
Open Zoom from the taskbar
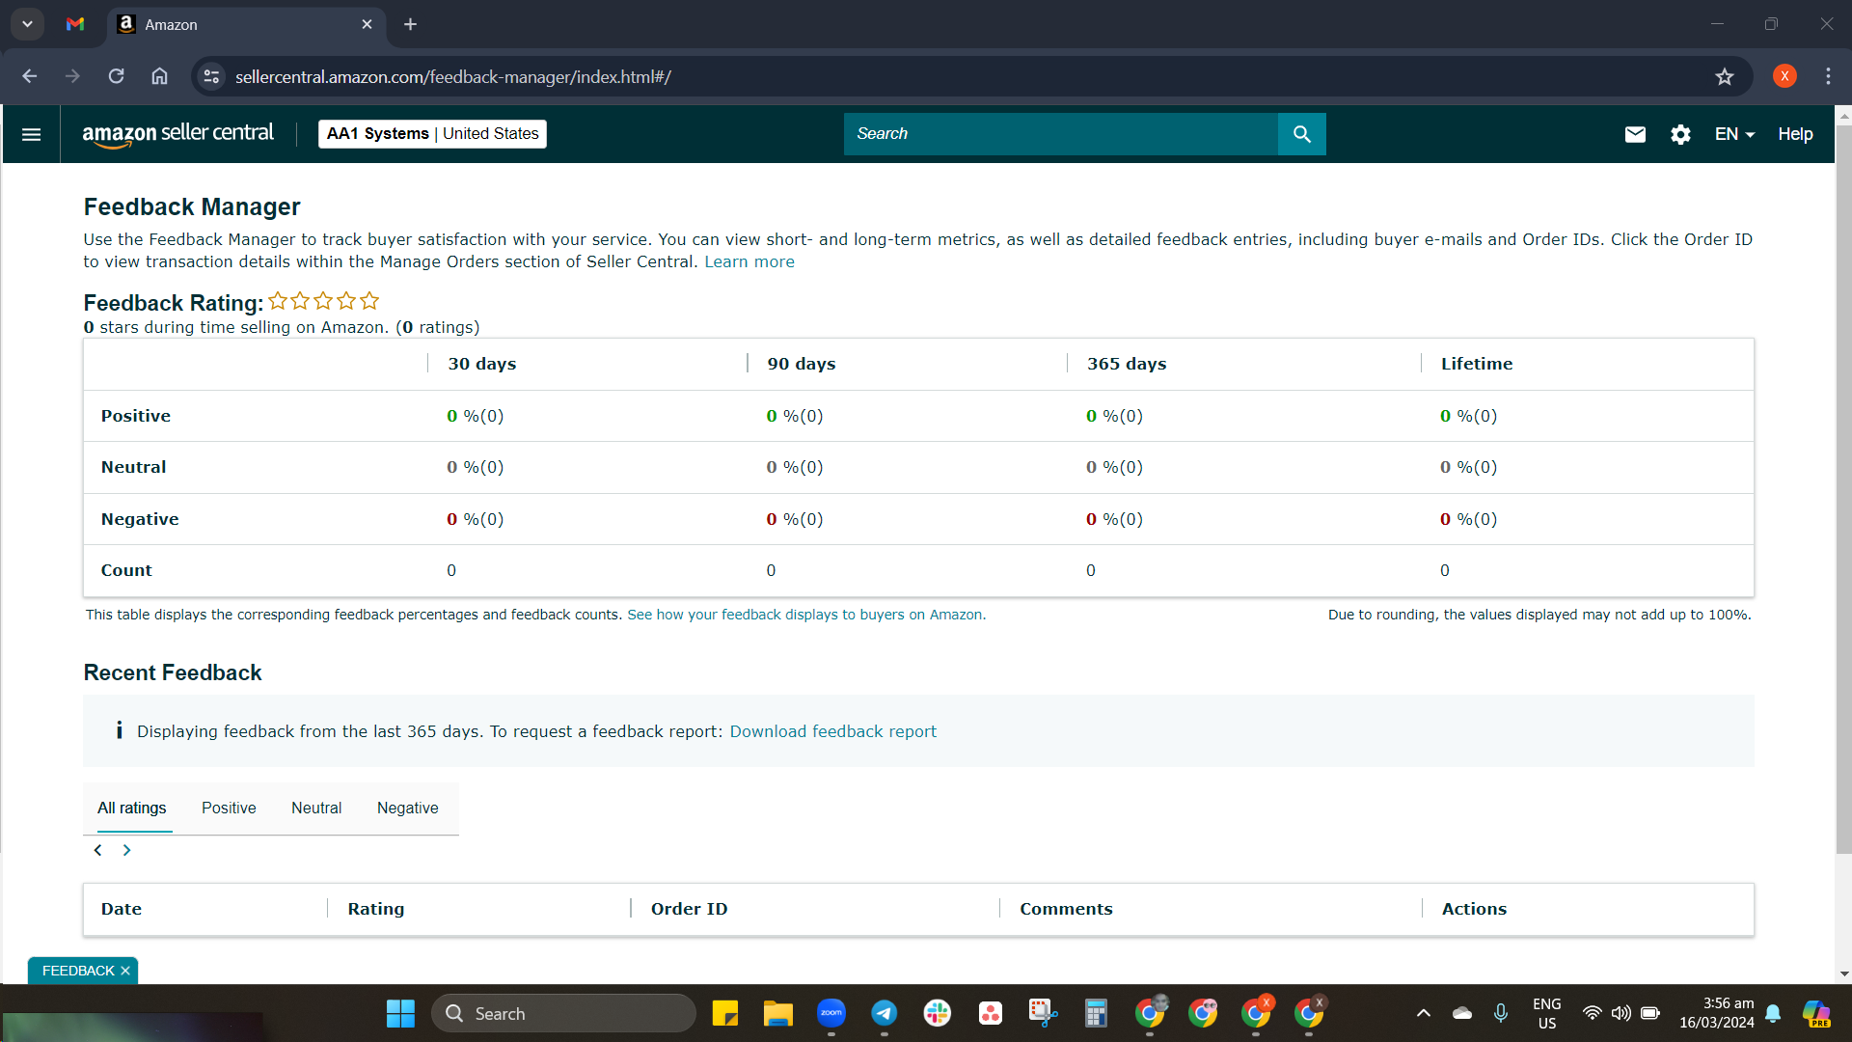pos(831,1013)
